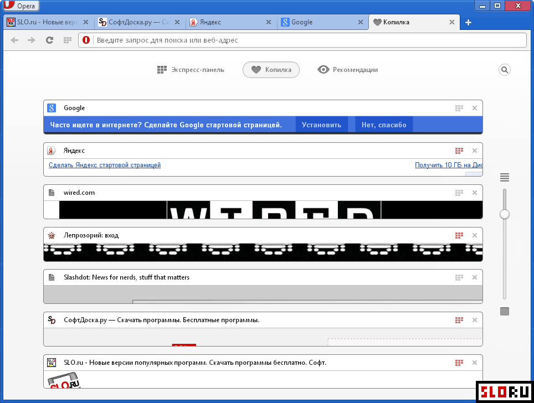Click the red grid icon on SLO.ru entry
The image size is (534, 403).
click(459, 363)
